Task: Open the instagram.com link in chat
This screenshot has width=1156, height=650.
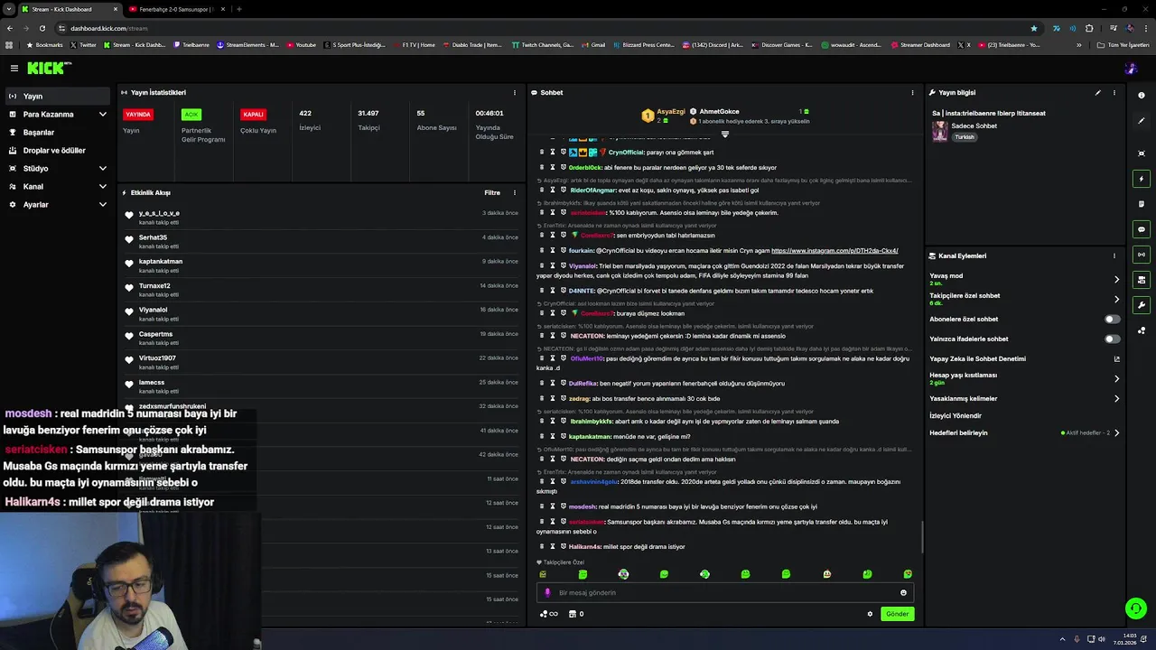Action: (834, 250)
